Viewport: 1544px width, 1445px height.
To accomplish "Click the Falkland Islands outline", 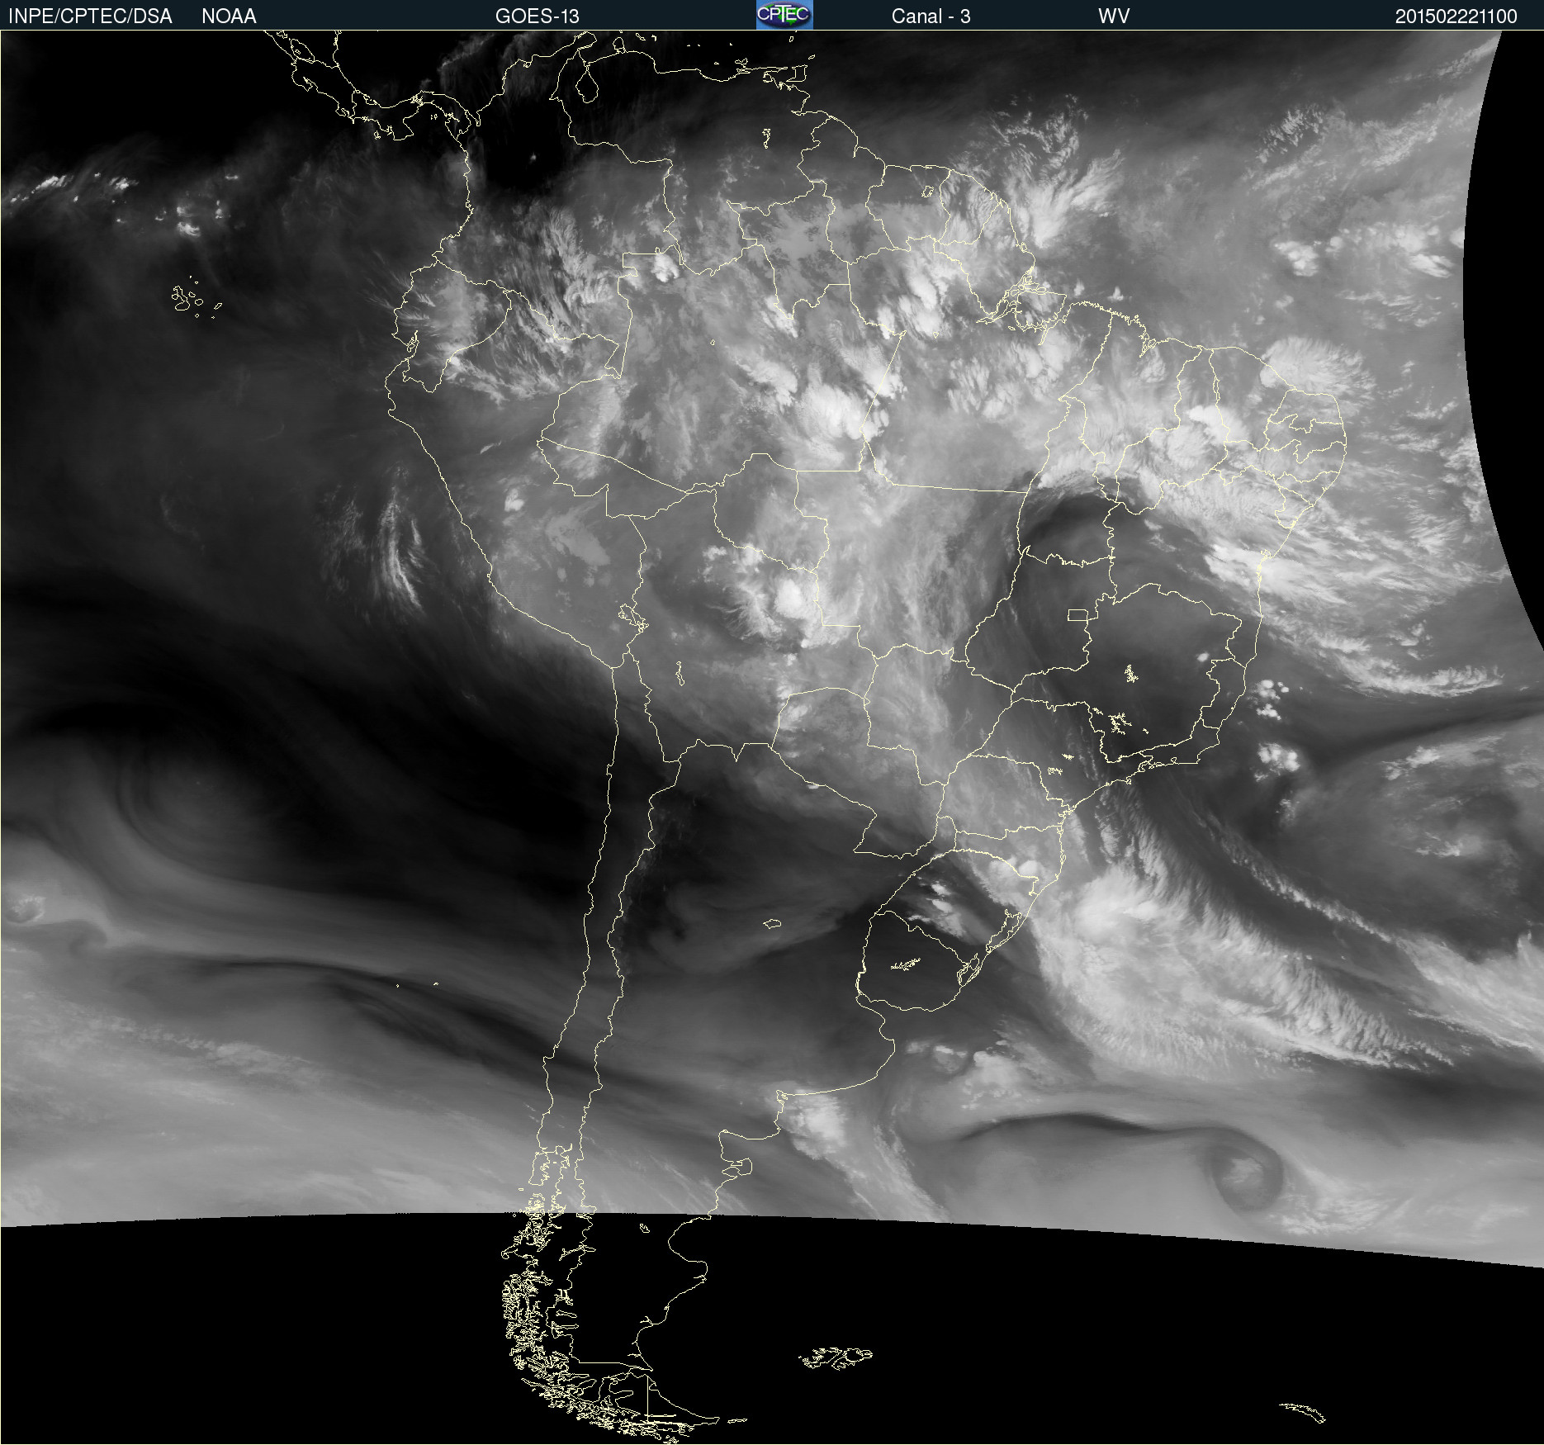I will (x=836, y=1357).
